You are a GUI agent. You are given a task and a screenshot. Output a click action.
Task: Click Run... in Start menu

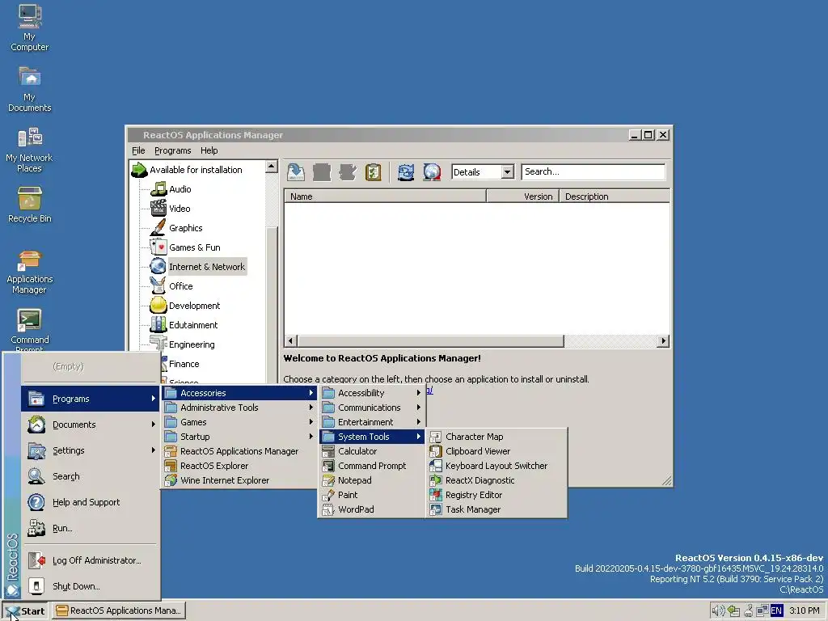(91, 528)
